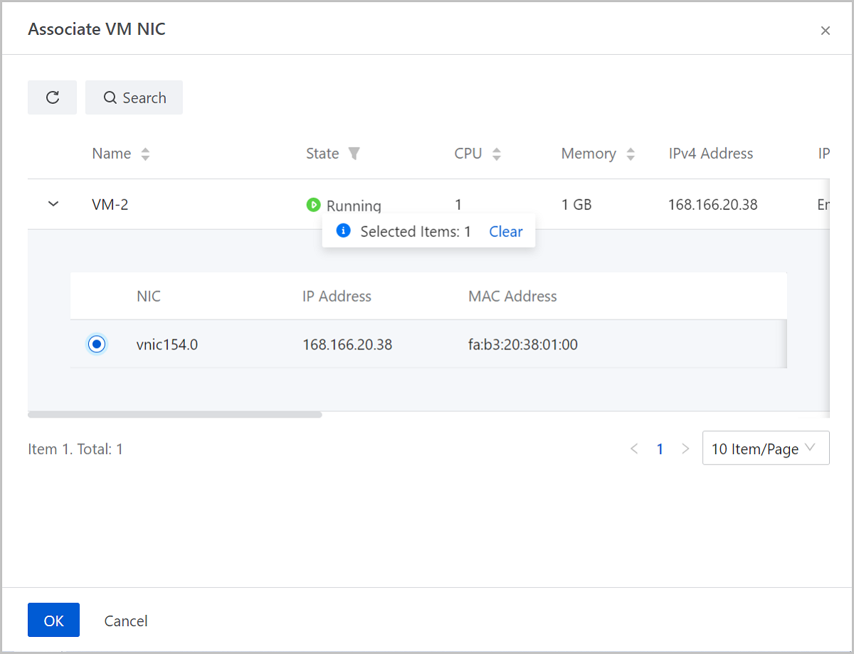Select page number 1
The height and width of the screenshot is (654, 854).
(x=660, y=449)
